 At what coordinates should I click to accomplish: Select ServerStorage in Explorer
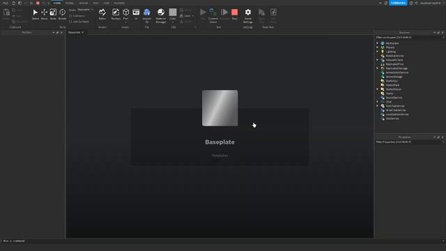point(394,77)
